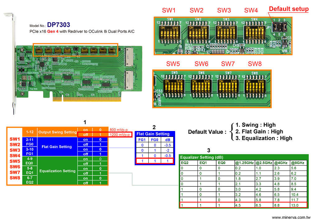Click the 5.6 value in the equalizer table
Screen dimensions: 311x220
coord(294,168)
